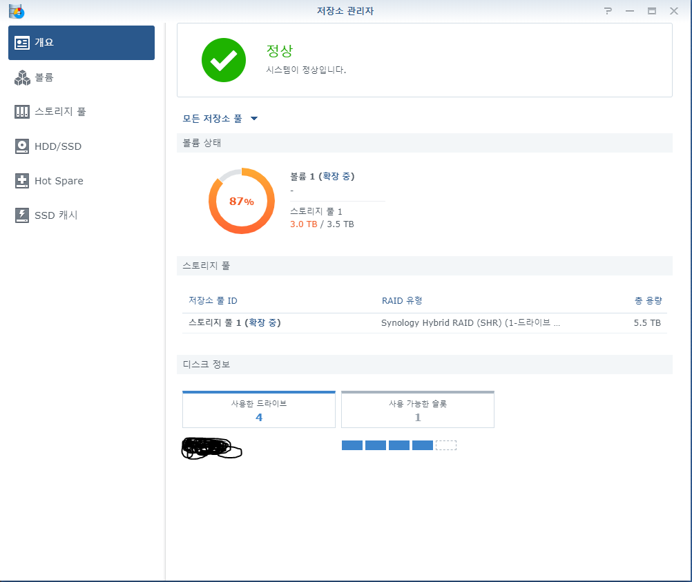The width and height of the screenshot is (692, 582).
Task: Click the Synology Hybrid RAID (SHR) cell
Action: [470, 323]
